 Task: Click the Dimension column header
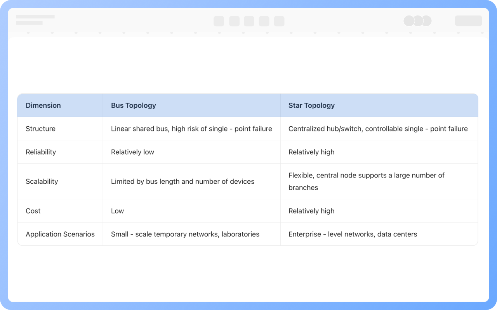[43, 105]
